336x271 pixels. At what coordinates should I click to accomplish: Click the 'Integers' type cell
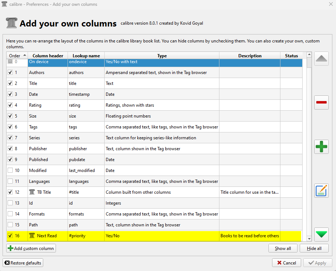[x=162, y=203]
